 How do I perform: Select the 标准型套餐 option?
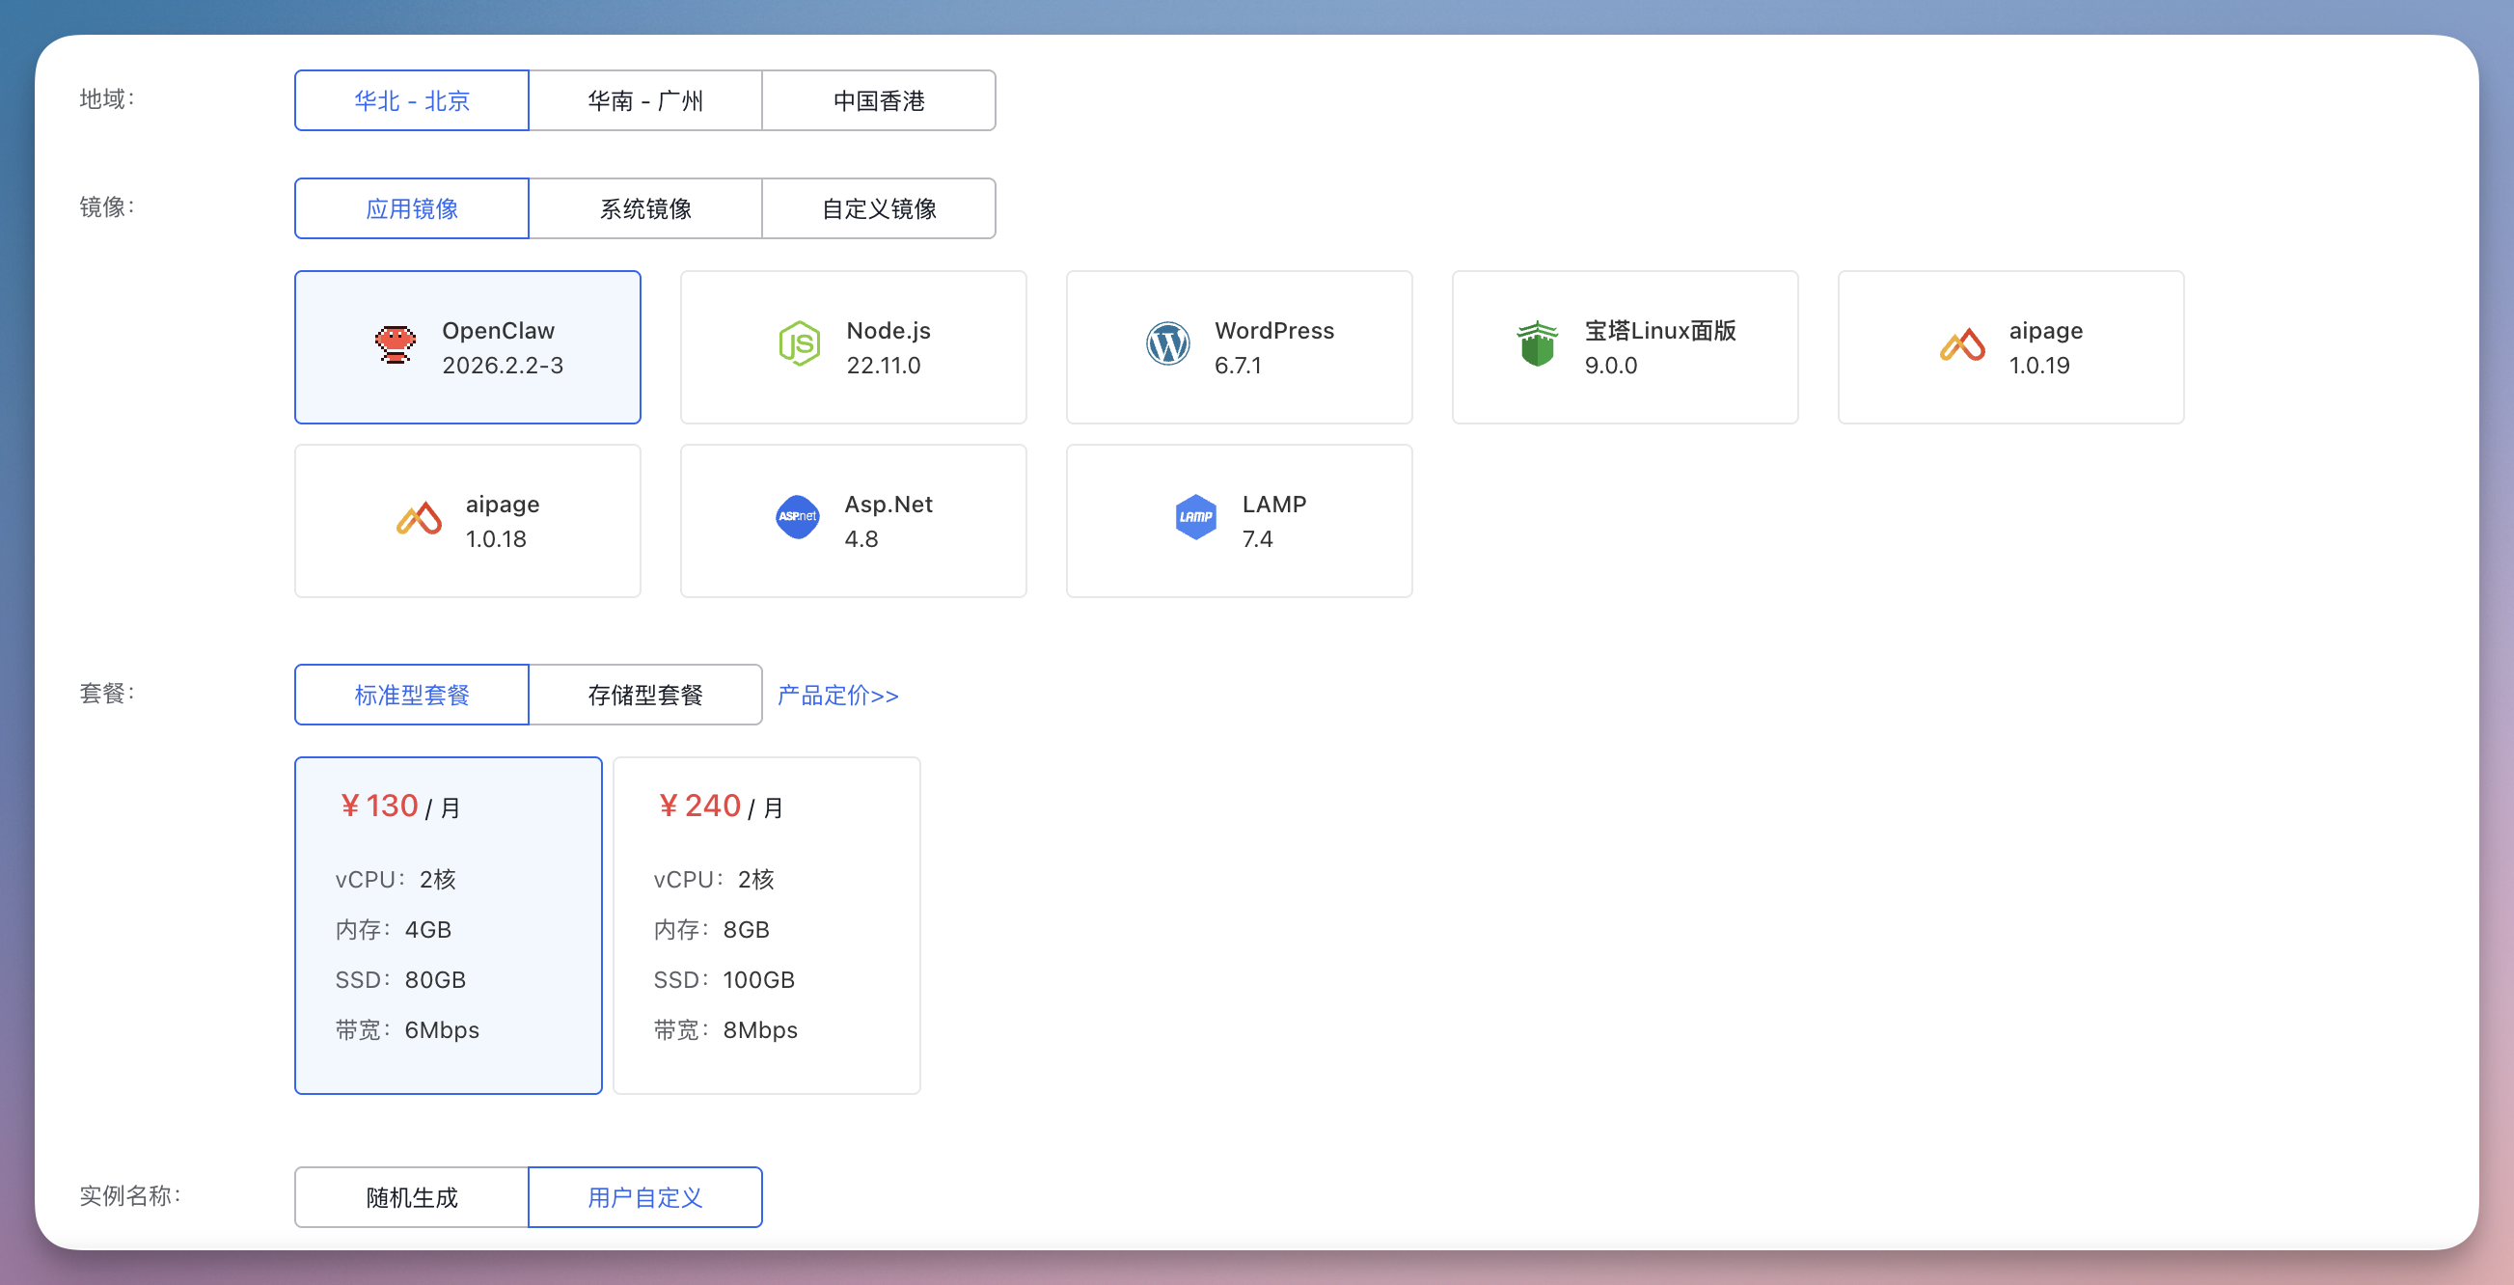pos(410,694)
